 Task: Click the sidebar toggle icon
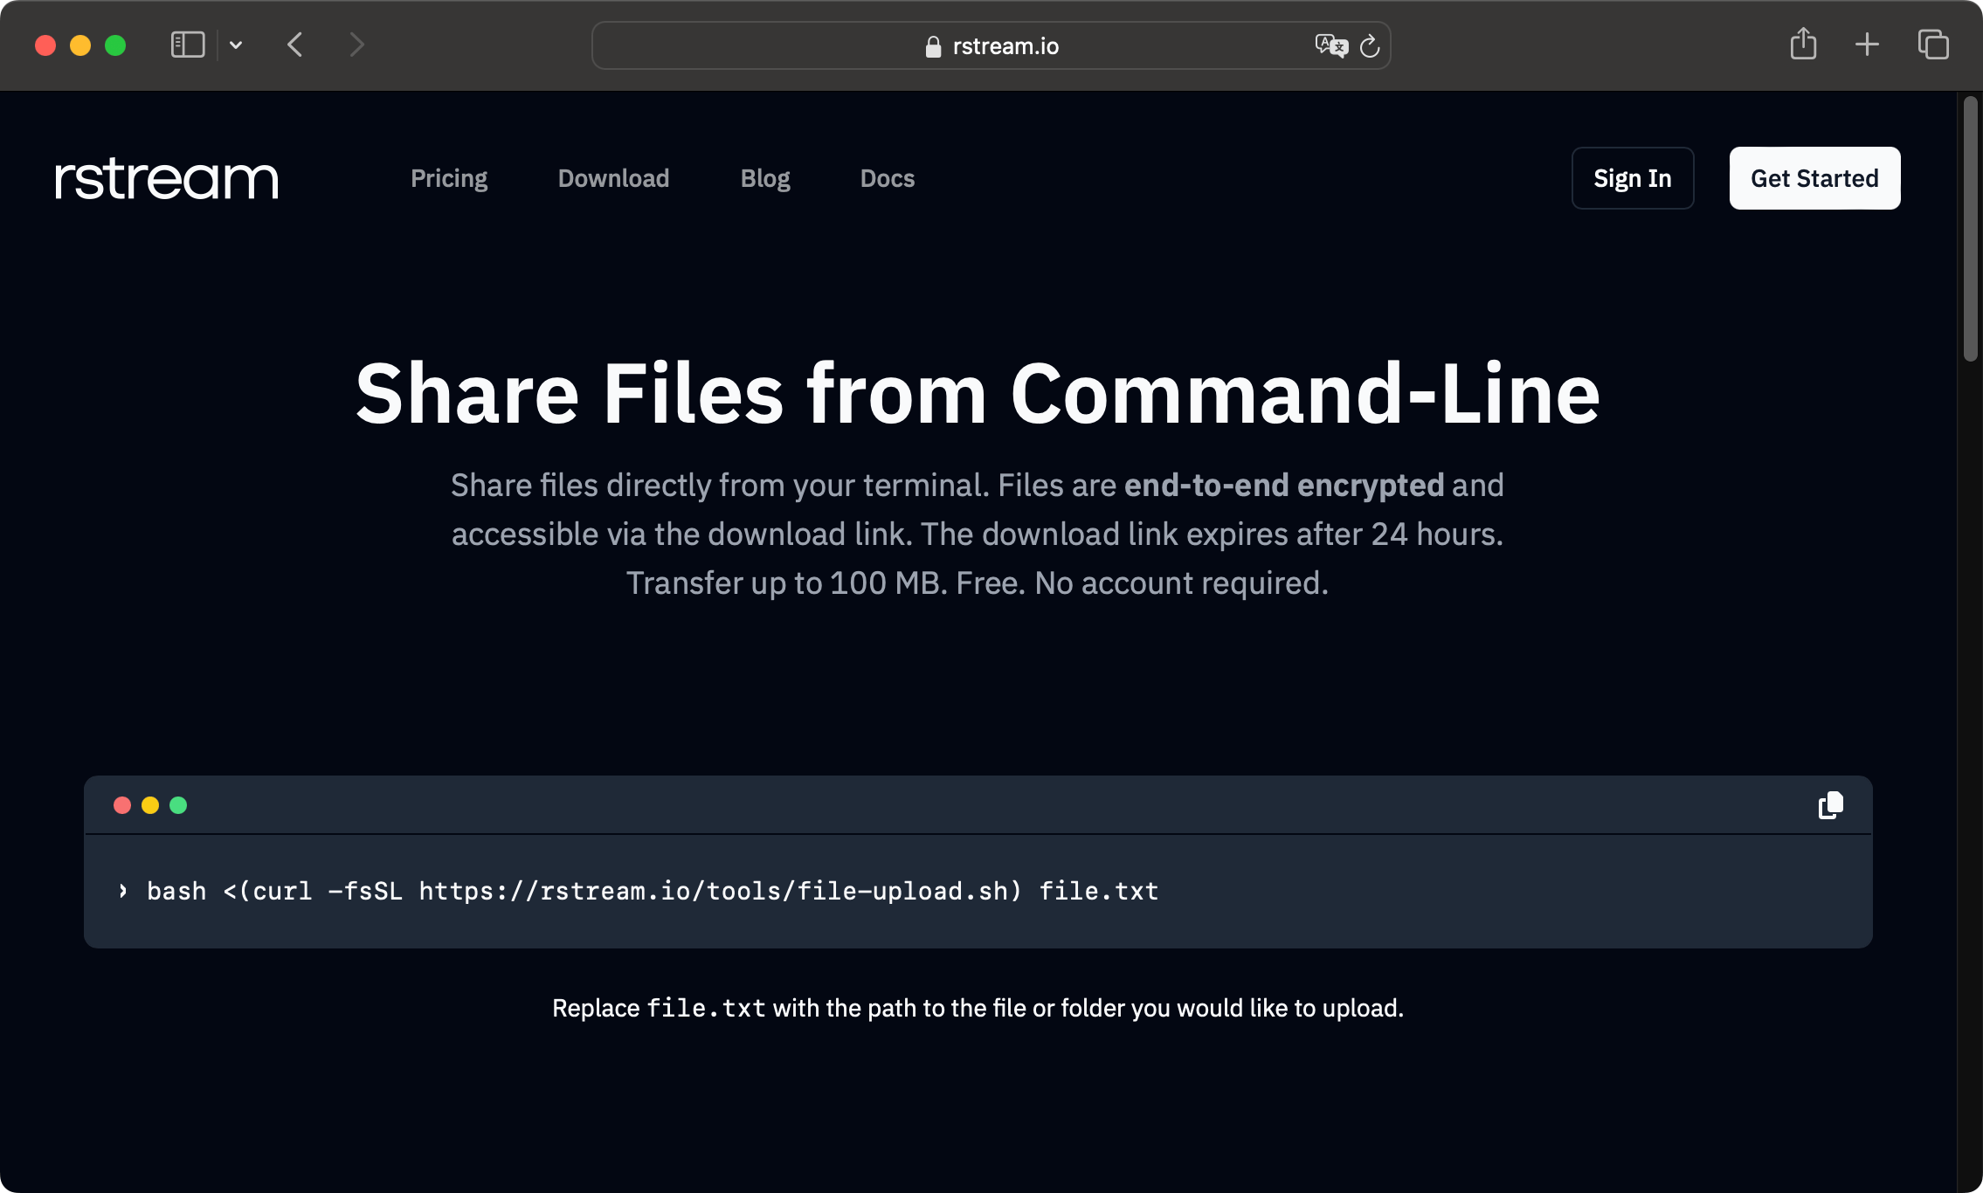(x=185, y=44)
